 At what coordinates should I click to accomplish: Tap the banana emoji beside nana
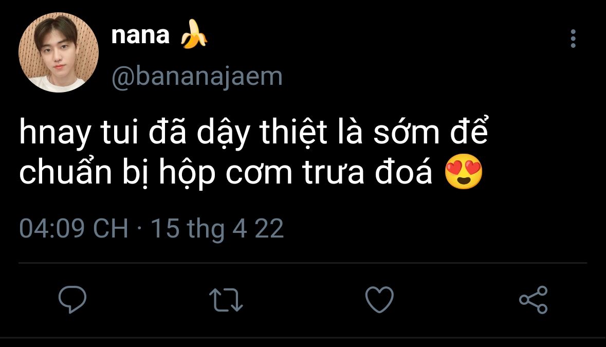194,34
